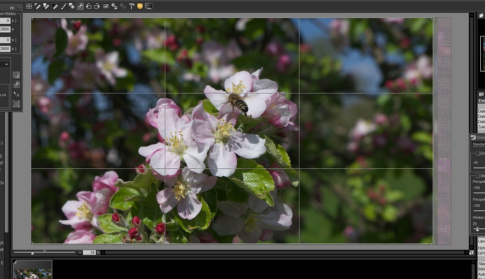The width and height of the screenshot is (485, 279).
Task: Toggle the checkbox above the -45 value
Action: click(x=477, y=154)
